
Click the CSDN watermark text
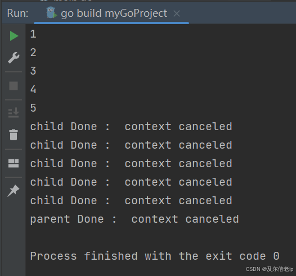pos(270,269)
